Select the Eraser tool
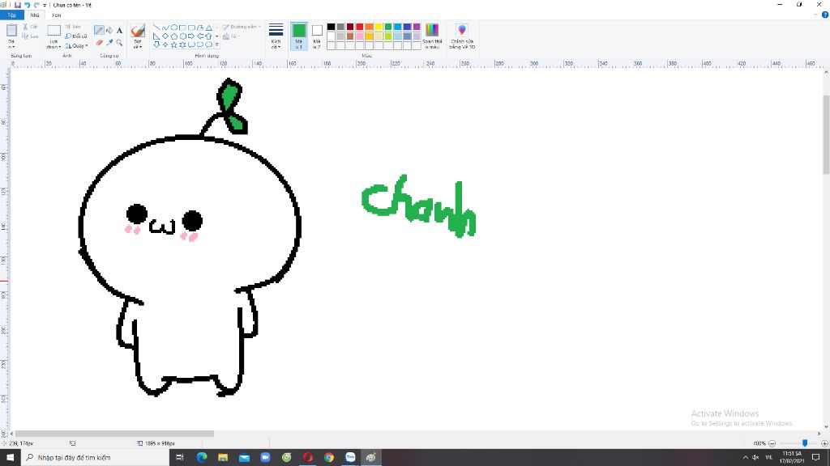This screenshot has width=830, height=466. [99, 42]
